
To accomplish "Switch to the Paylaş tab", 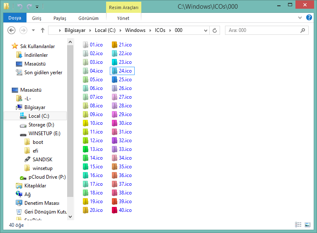I will pos(60,18).
